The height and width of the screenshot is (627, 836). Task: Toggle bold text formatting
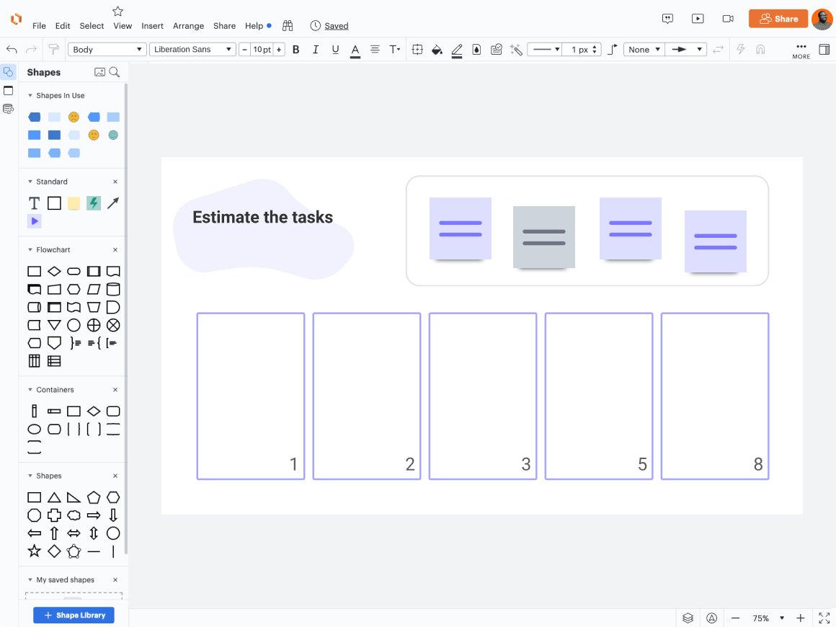pyautogui.click(x=295, y=50)
